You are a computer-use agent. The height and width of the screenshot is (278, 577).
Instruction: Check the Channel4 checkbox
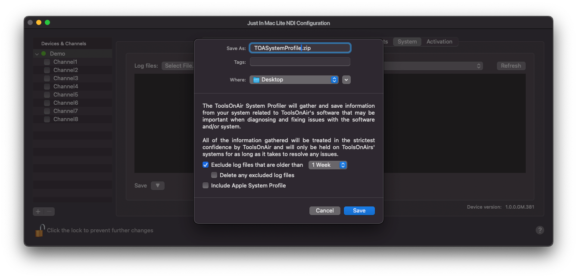point(47,87)
